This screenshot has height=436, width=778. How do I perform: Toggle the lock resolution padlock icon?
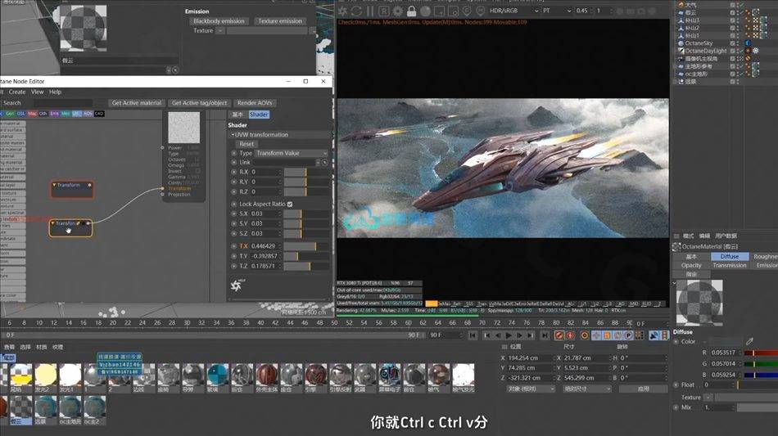(x=411, y=11)
